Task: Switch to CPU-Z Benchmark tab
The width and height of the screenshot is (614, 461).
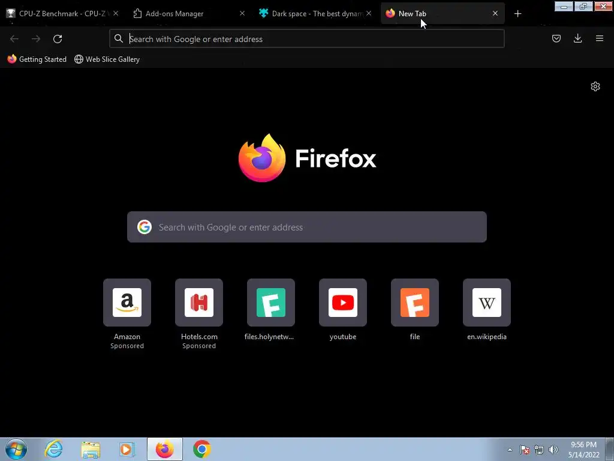Action: pos(62,14)
